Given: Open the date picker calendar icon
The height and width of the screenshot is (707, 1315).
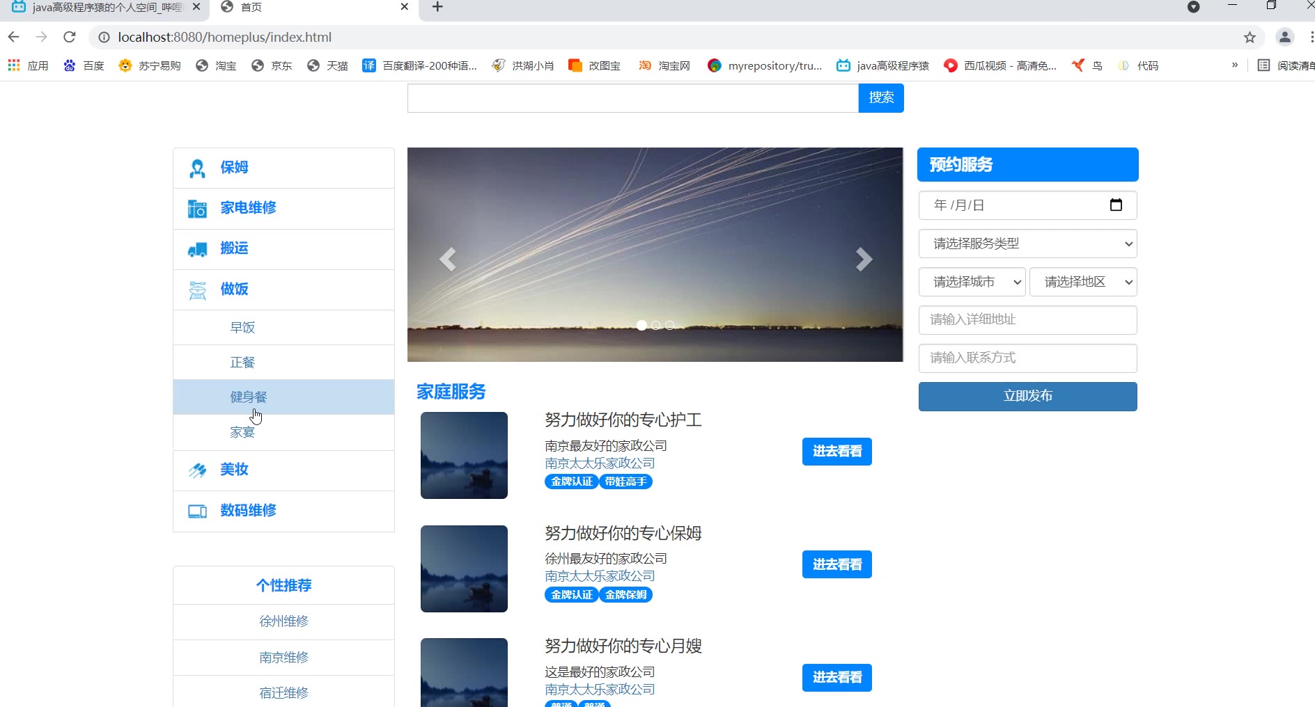Looking at the screenshot, I should [x=1116, y=205].
